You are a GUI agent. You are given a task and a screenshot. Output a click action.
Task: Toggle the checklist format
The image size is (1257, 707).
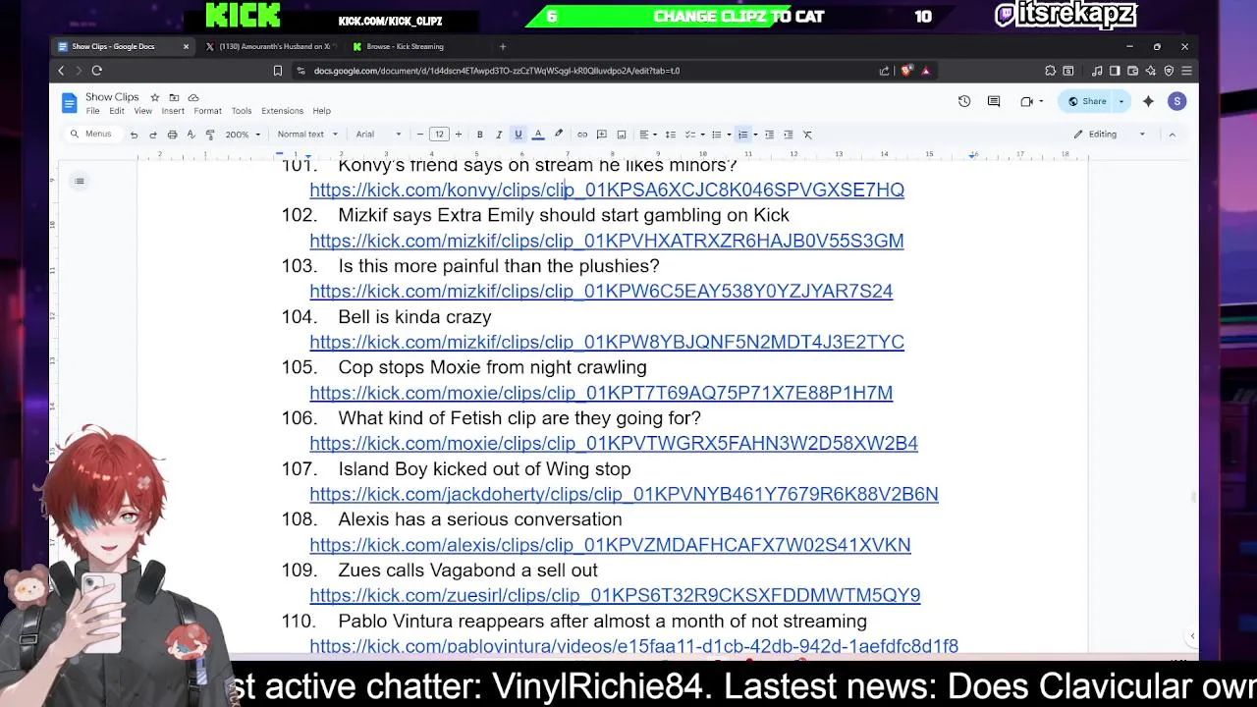coord(692,135)
